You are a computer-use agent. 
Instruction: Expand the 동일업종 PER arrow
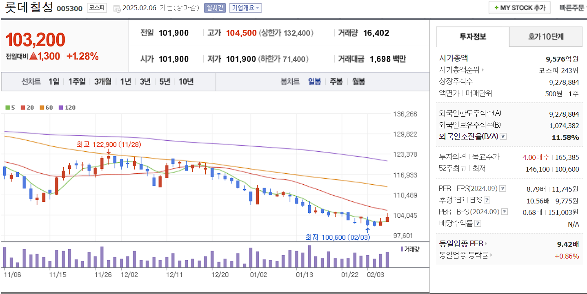point(487,243)
